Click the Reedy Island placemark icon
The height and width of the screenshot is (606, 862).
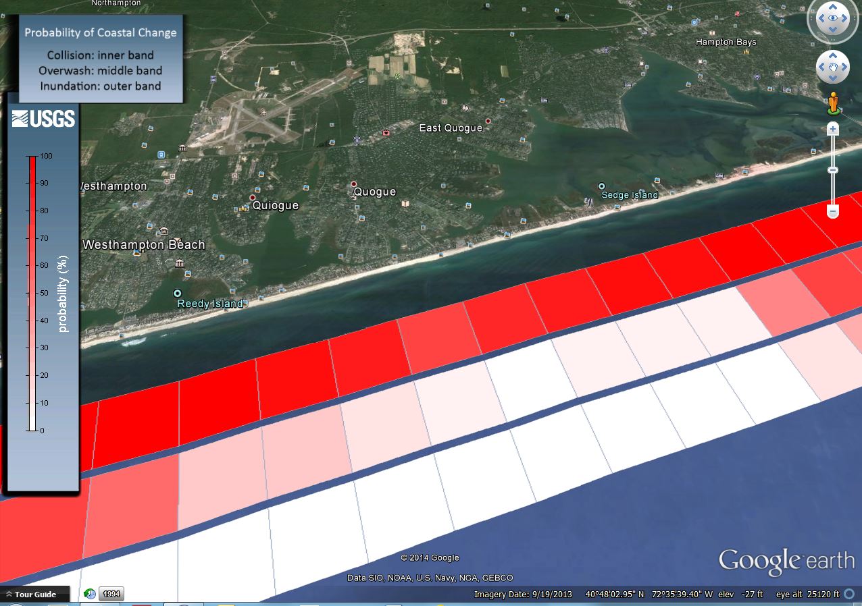[178, 294]
